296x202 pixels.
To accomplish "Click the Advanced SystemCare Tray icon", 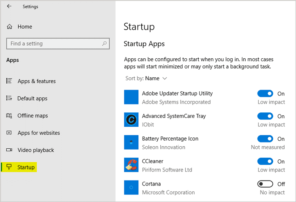I will [131, 120].
